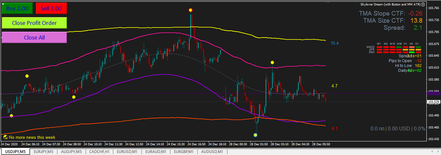Open the EURGBP,M1 chart tab
Viewport: 441px width, 155px height.
[184, 152]
